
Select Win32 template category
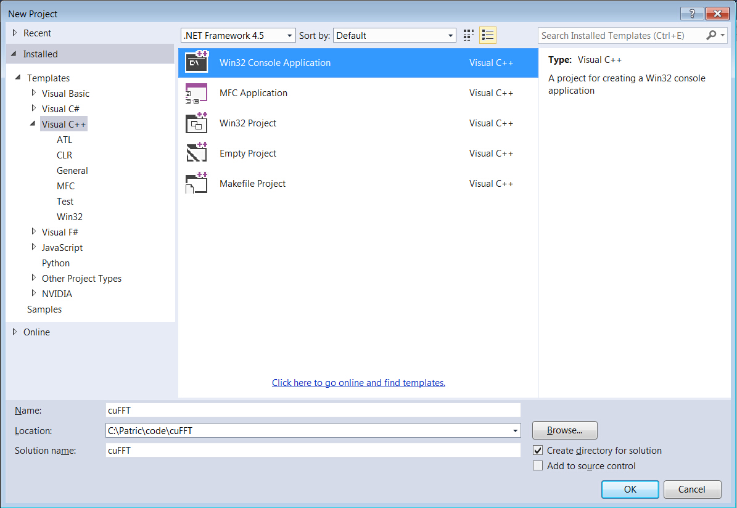tap(70, 216)
